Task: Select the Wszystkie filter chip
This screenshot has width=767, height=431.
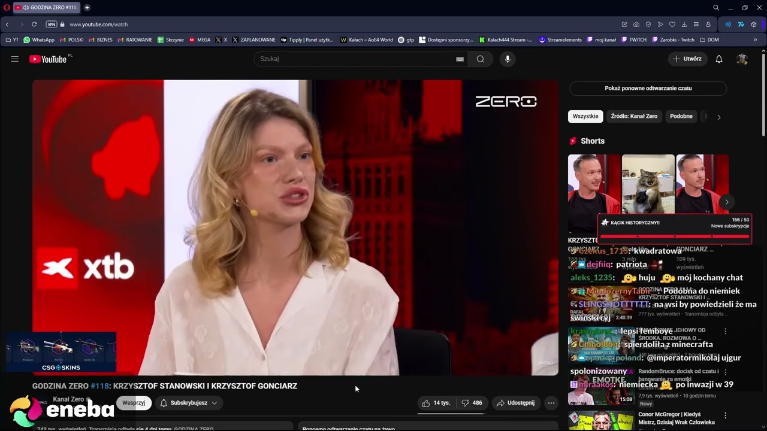Action: coord(585,116)
